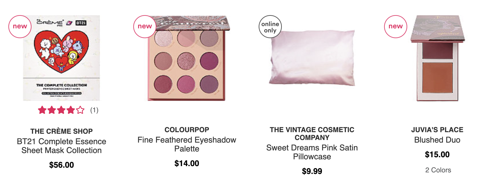This screenshot has height=187, width=477.
Task: Click the new badge on BT21 mask product
Action: click(x=20, y=26)
